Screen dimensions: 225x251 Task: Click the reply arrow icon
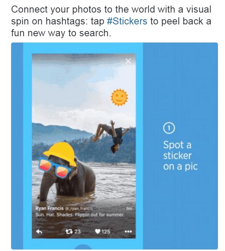[39, 231]
